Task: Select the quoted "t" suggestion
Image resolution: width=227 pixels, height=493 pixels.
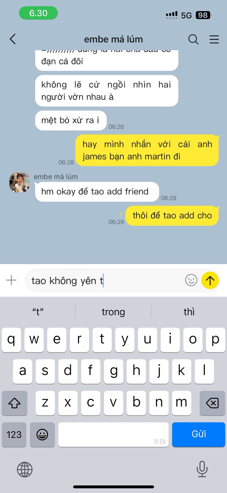Action: pos(38,312)
